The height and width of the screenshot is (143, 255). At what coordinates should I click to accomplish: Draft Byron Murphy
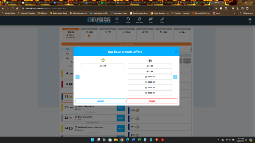[x=121, y=118]
